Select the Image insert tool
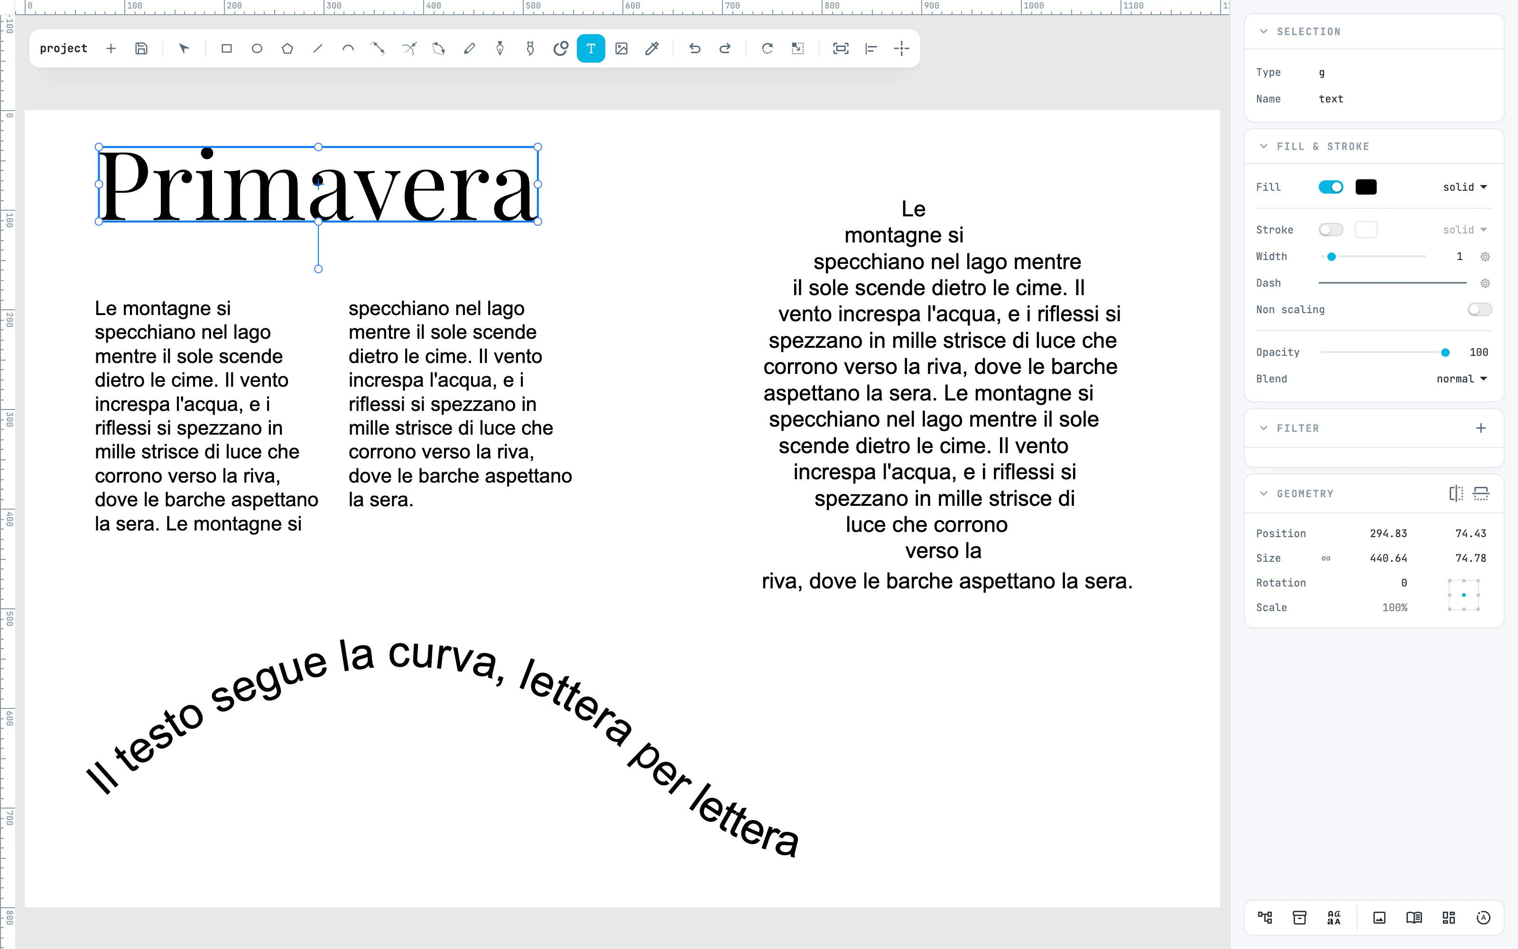Viewport: 1518px width, 949px height. click(621, 48)
